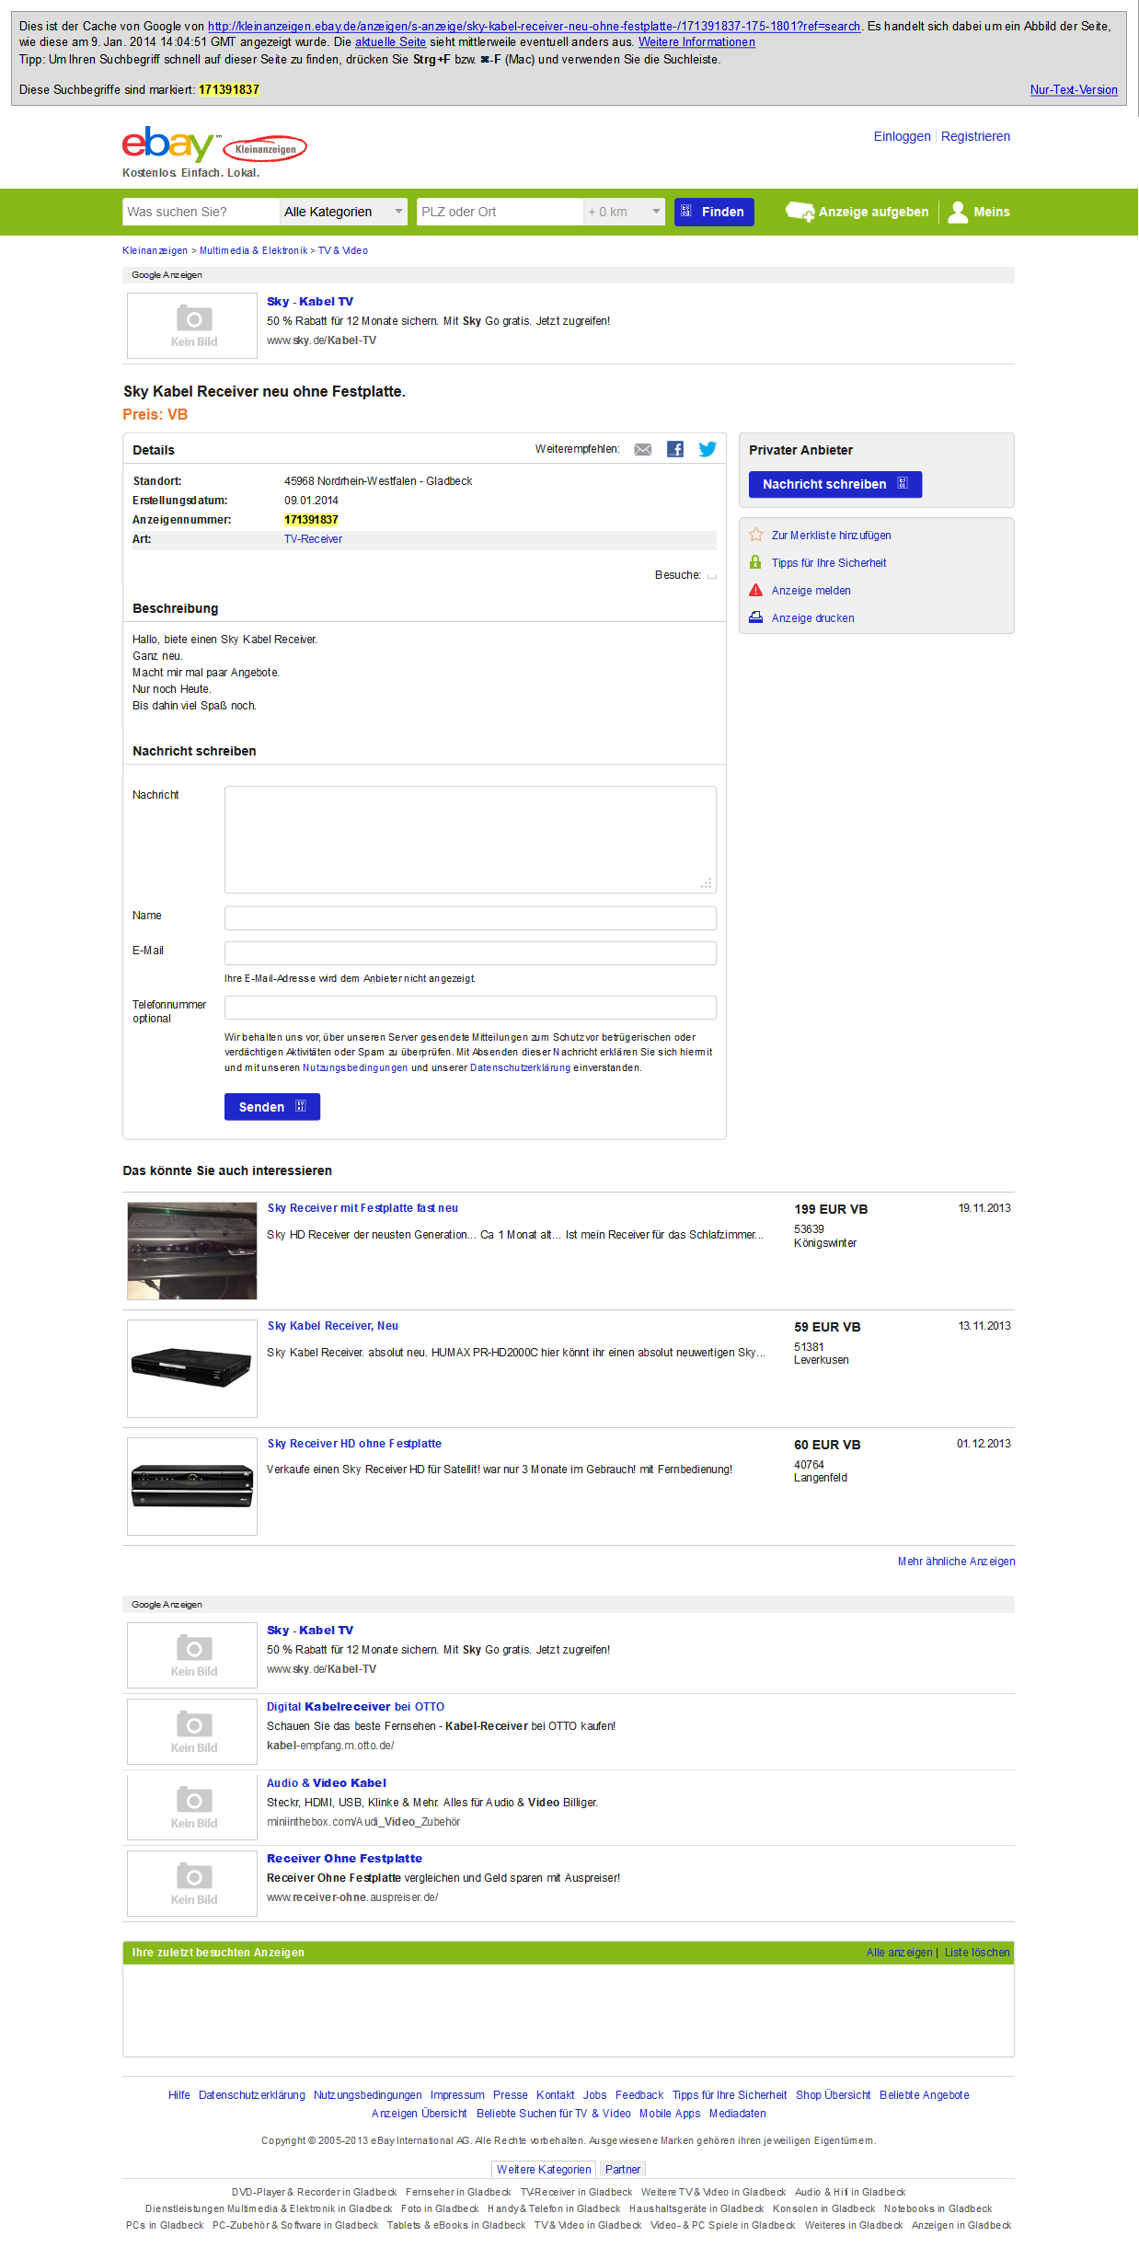
Task: Open Feedback footer link
Action: click(639, 2095)
